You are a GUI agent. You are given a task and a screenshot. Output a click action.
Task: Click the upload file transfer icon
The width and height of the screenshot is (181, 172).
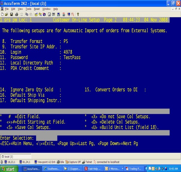point(36,14)
